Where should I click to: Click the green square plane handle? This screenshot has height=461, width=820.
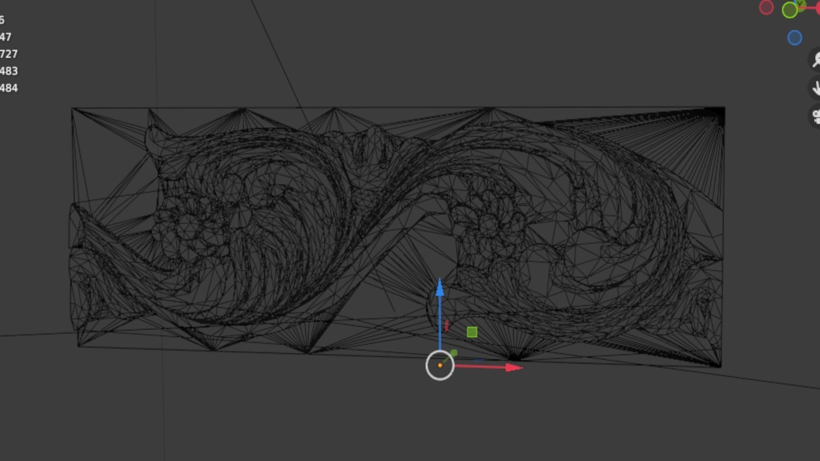point(472,332)
